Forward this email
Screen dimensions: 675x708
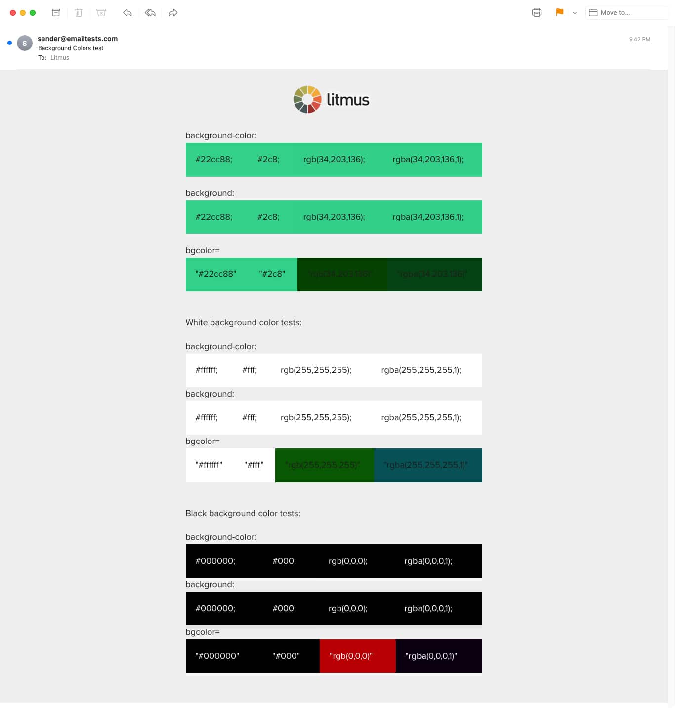[x=173, y=13]
